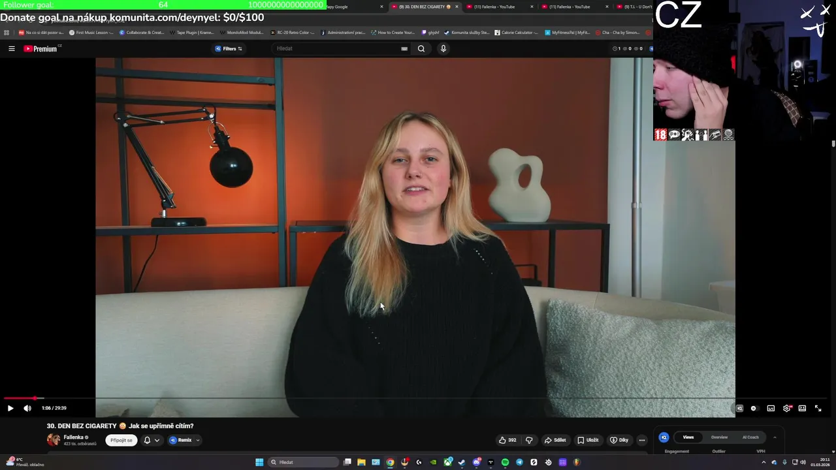Image resolution: width=836 pixels, height=470 pixels.
Task: Click the Remix button
Action: pyautogui.click(x=181, y=440)
